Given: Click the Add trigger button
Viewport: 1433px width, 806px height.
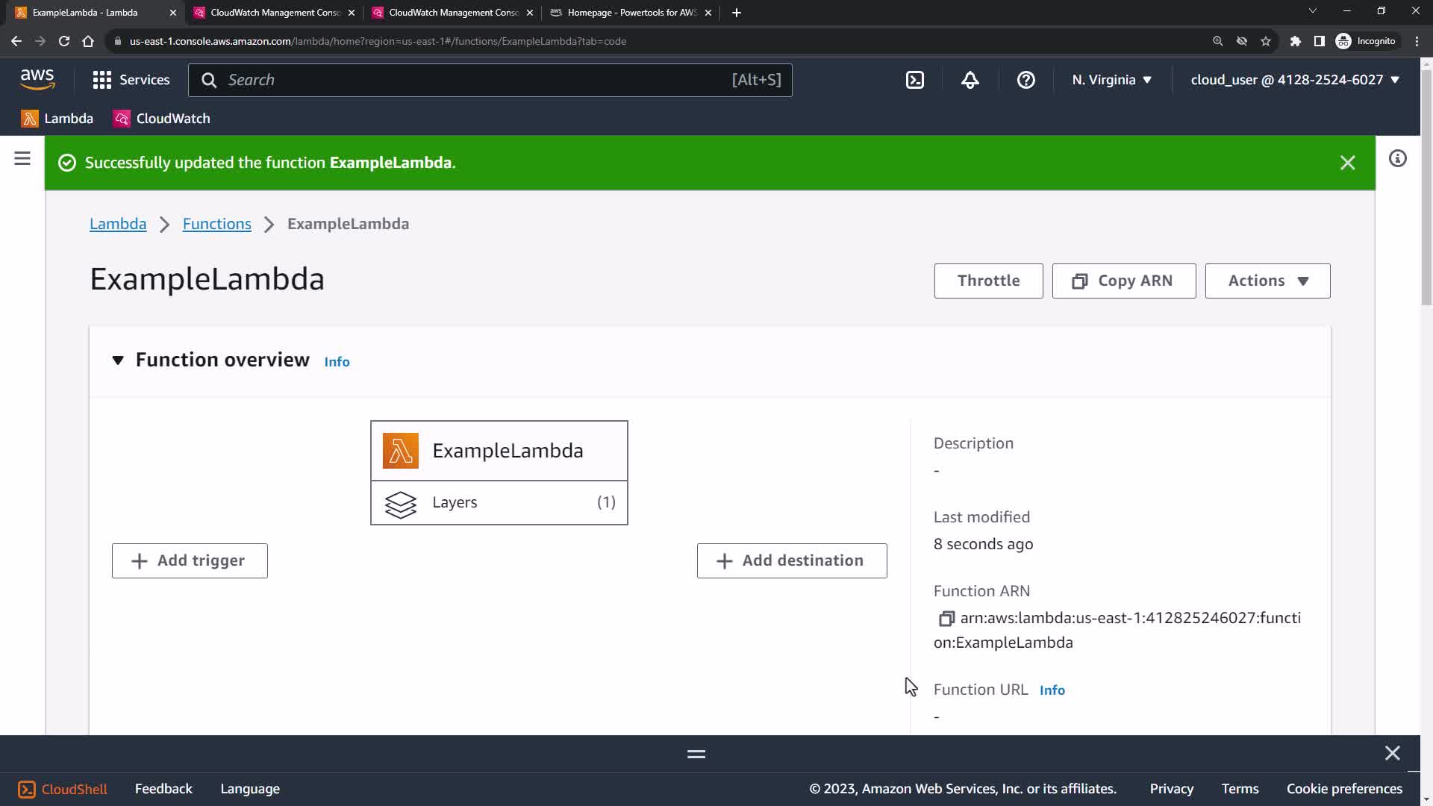Looking at the screenshot, I should click(190, 560).
